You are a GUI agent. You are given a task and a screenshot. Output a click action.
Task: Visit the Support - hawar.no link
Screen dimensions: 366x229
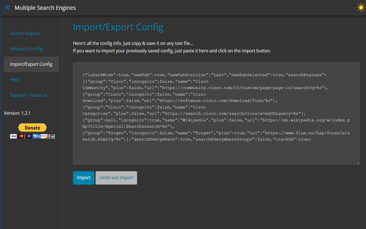(29, 95)
